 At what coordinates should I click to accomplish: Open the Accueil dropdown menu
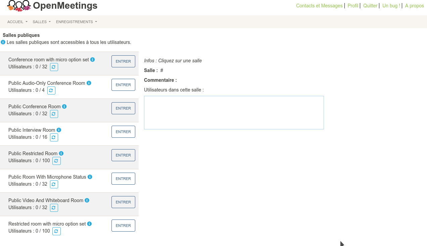point(17,22)
